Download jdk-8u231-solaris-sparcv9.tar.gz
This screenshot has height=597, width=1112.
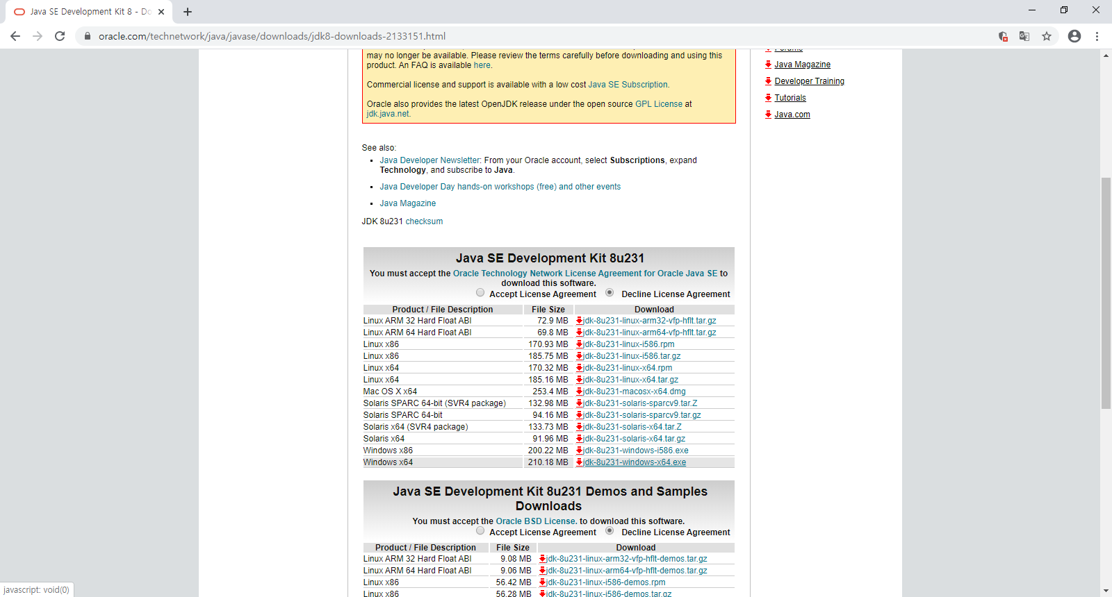tap(642, 415)
